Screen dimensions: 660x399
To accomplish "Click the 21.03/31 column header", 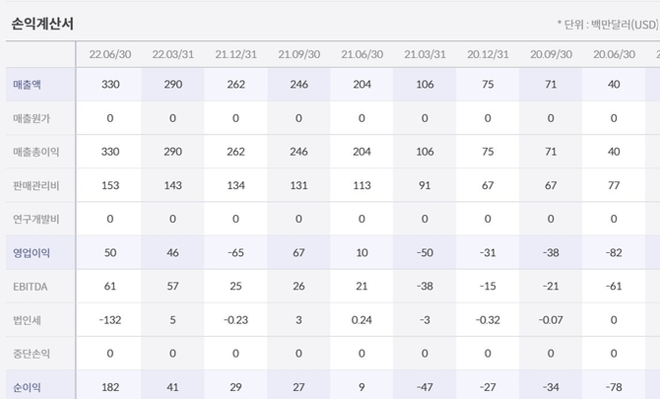I will point(425,54).
